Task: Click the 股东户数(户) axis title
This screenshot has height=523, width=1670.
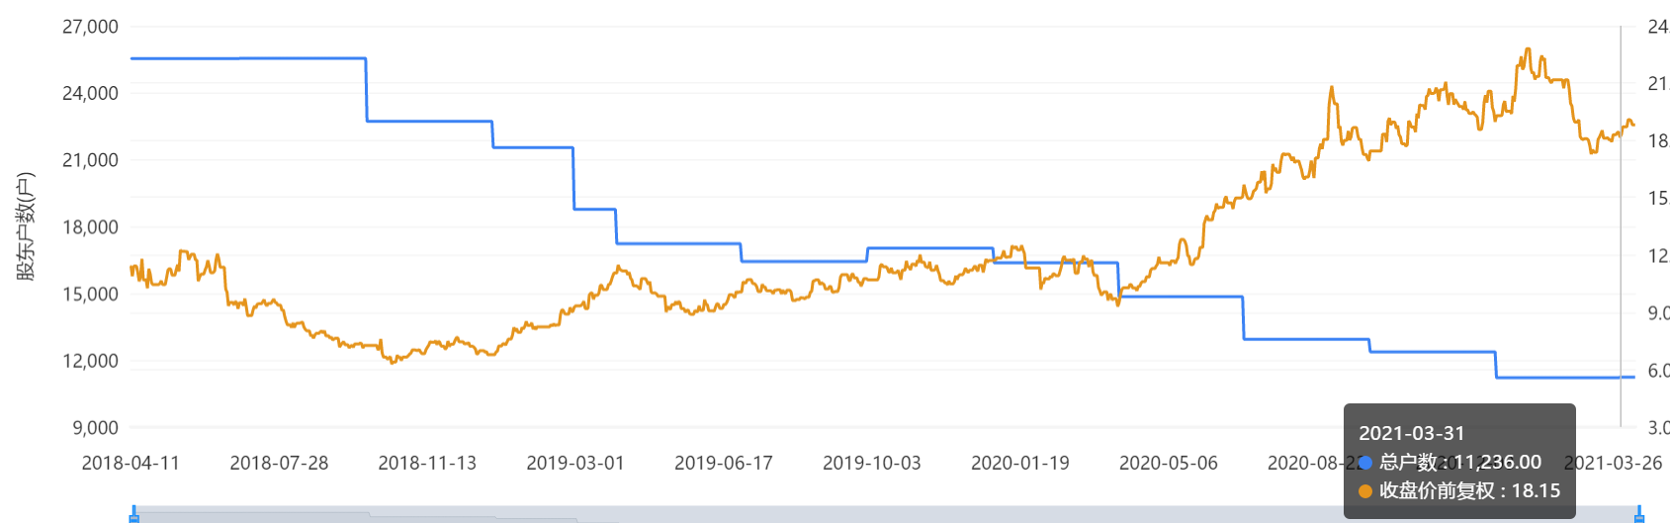Action: click(26, 226)
